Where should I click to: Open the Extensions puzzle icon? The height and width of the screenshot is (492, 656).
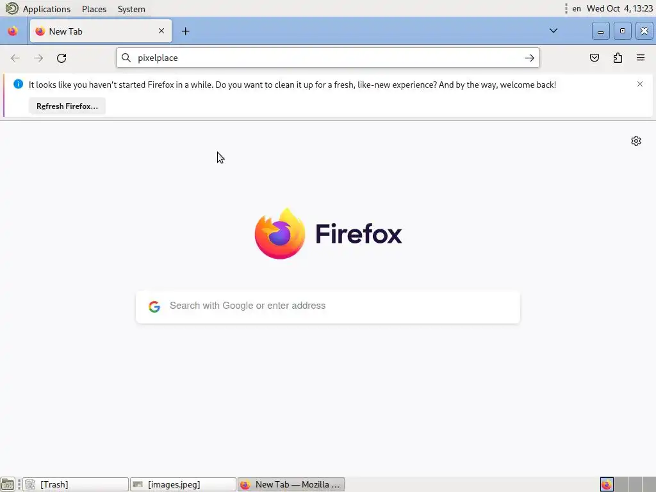[x=618, y=58]
